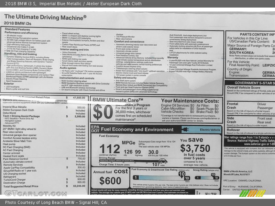The image size is (275, 206).
Task: Click the 'DC Fast Charging (SAE)' option
Action: point(16,147)
